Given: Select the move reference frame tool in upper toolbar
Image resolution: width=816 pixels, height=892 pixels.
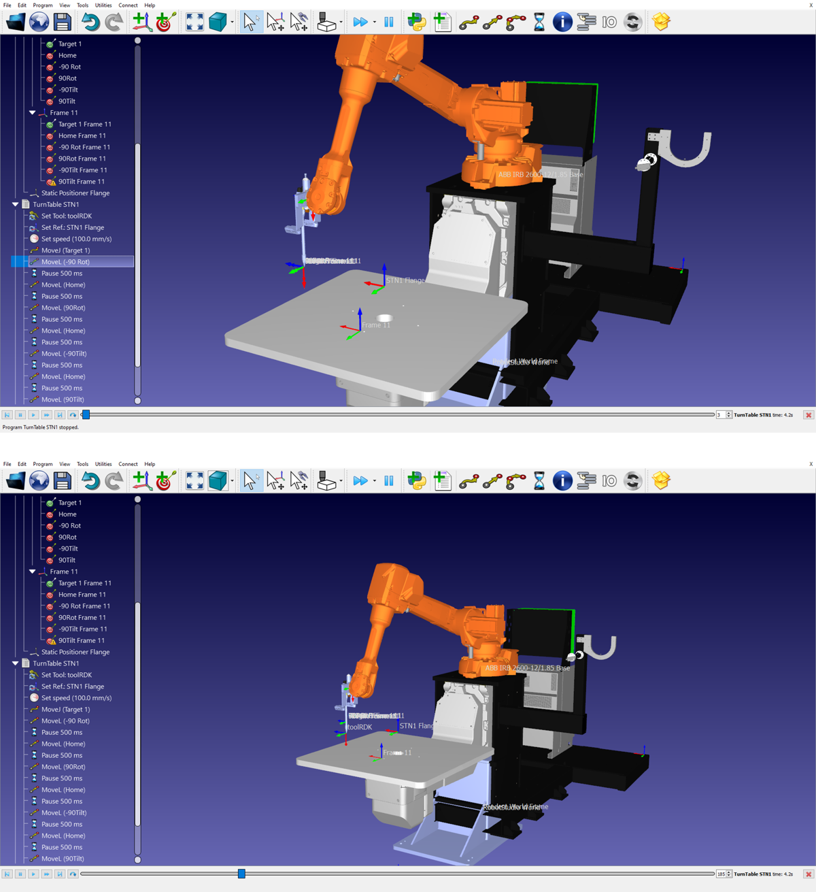Looking at the screenshot, I should point(275,22).
